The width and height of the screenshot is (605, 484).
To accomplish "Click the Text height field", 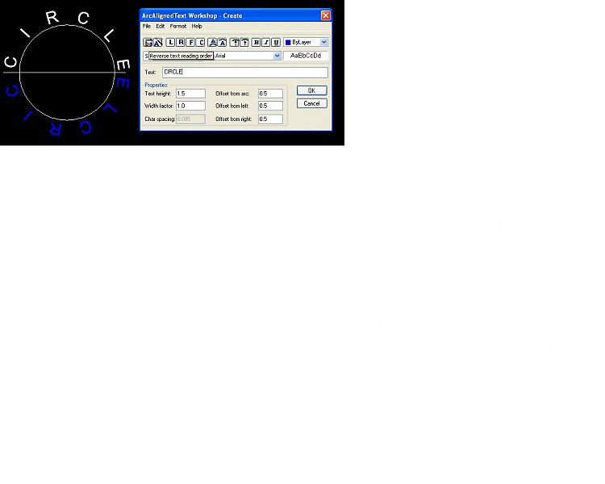I will click(190, 94).
